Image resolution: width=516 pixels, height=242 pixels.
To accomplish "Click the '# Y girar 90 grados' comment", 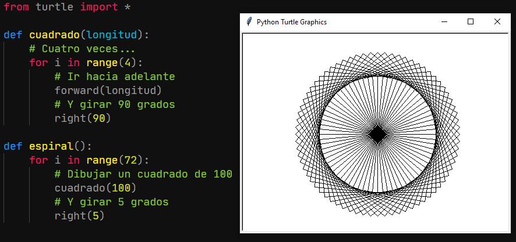I will tap(114, 104).
